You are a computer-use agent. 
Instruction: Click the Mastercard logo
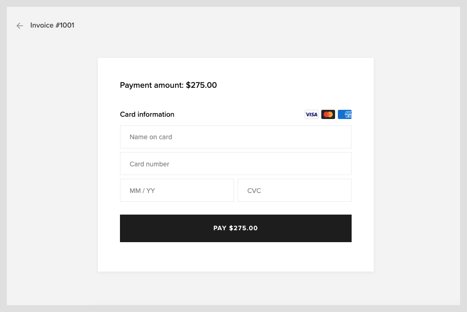pos(328,114)
